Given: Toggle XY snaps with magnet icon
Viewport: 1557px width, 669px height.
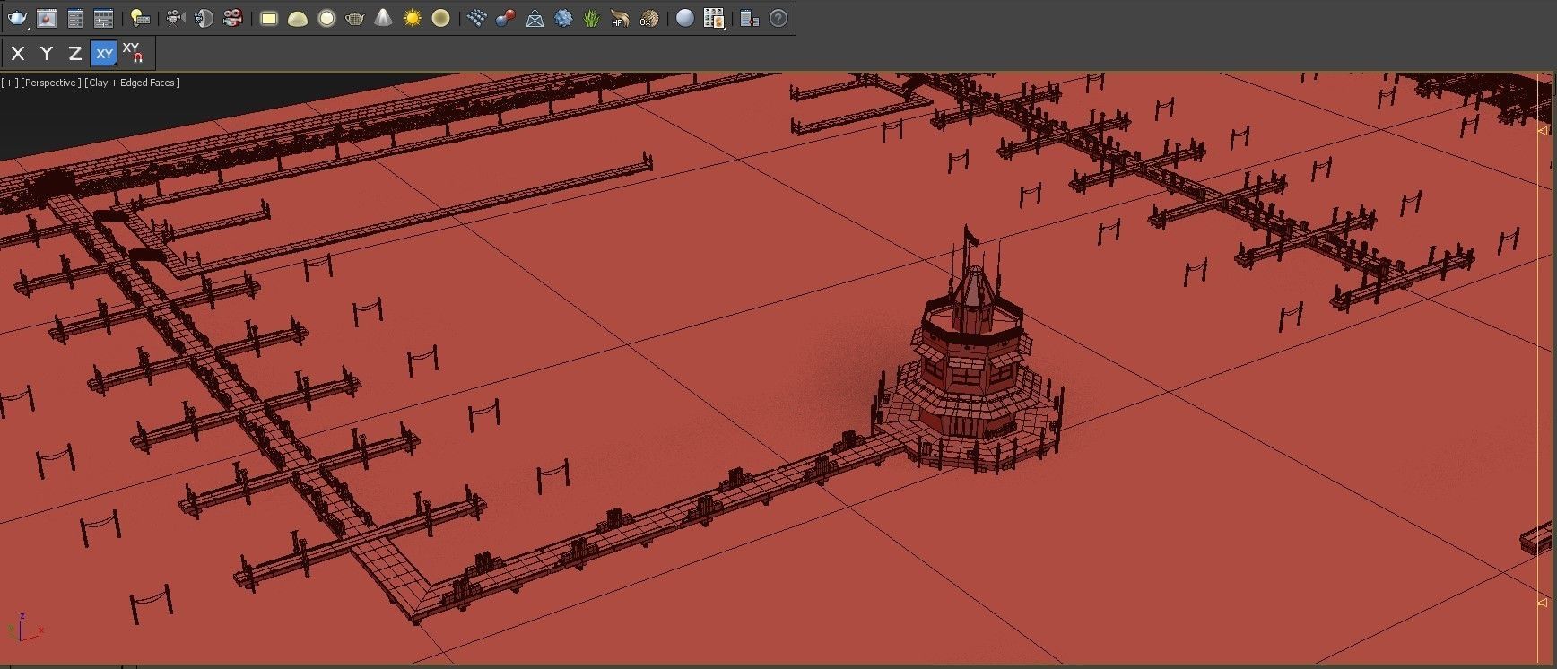Looking at the screenshot, I should tap(133, 54).
